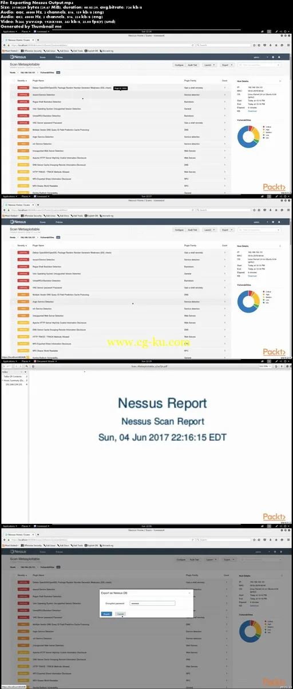Select Table Of Contents in the PDF index
293x689 pixels.
[x=14, y=376]
